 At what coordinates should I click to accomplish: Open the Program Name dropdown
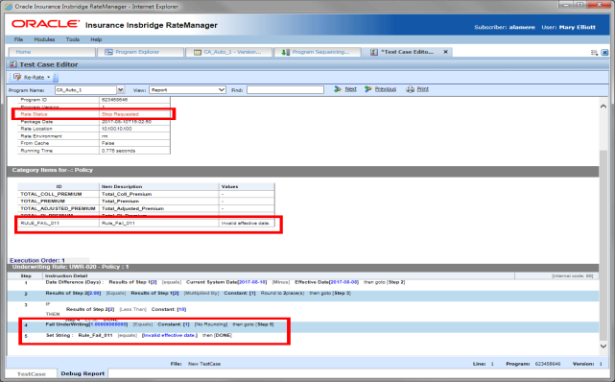coord(121,90)
